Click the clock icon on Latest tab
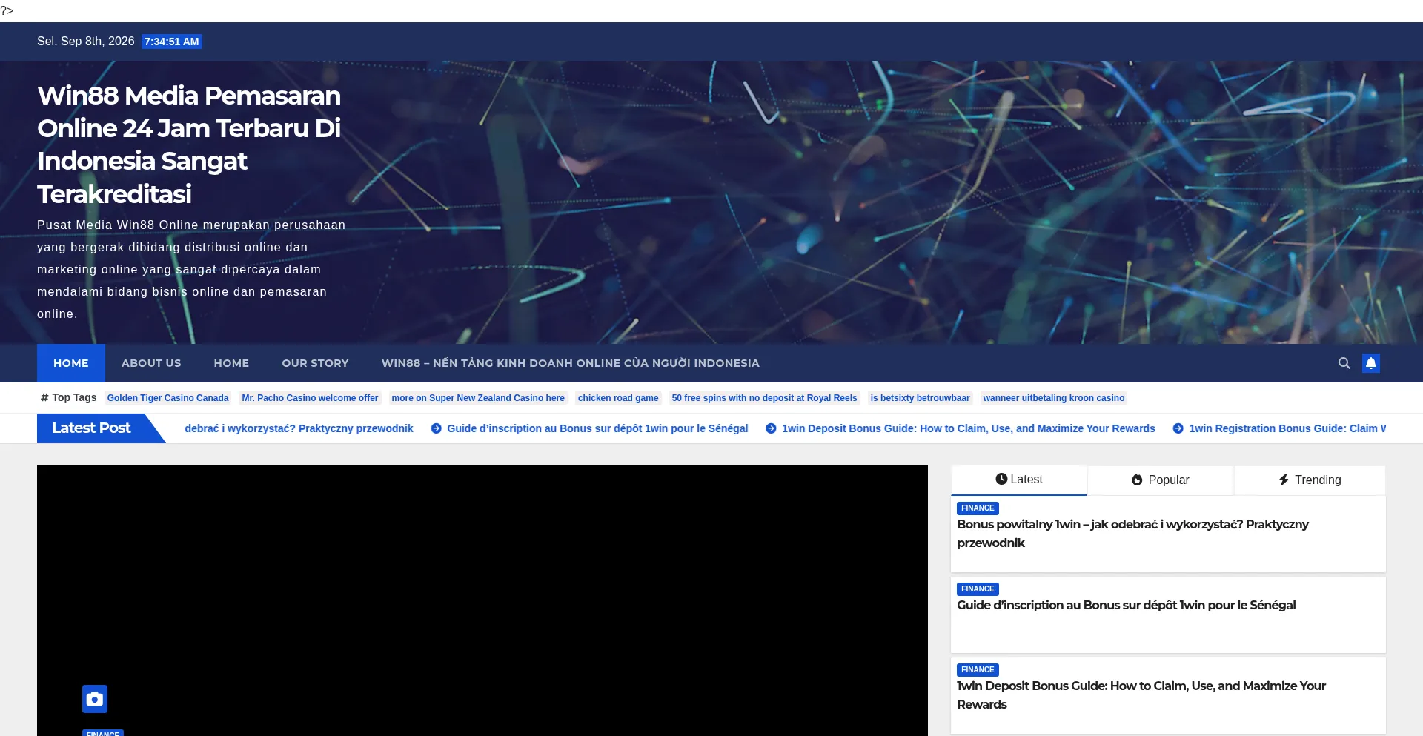This screenshot has height=736, width=1423. pos(1001,480)
